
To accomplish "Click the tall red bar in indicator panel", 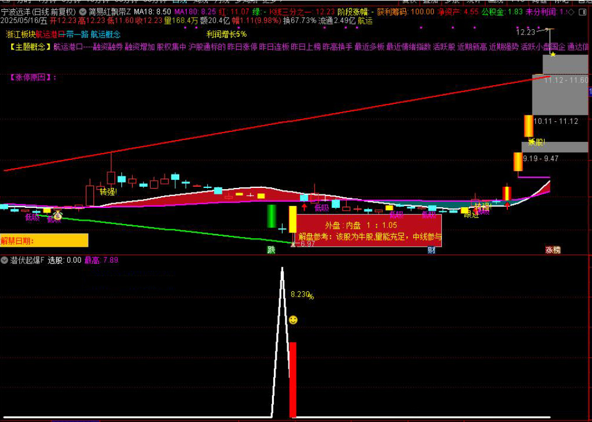I will (292, 379).
